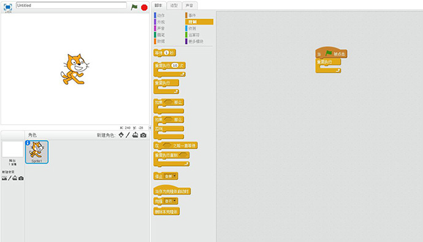Toggle full screen stage mode
The image size is (423, 242).
point(8,7)
